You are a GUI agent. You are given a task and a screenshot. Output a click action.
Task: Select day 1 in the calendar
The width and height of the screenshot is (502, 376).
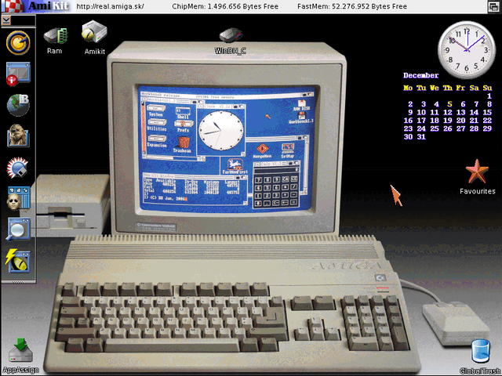pos(489,96)
